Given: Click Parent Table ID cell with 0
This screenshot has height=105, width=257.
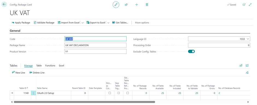Looking at the screenshot, I should 80,93.
